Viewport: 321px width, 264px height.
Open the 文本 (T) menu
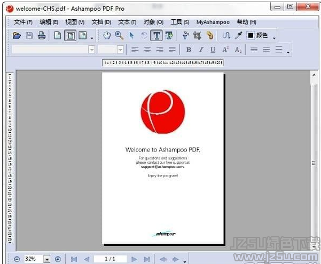127,22
